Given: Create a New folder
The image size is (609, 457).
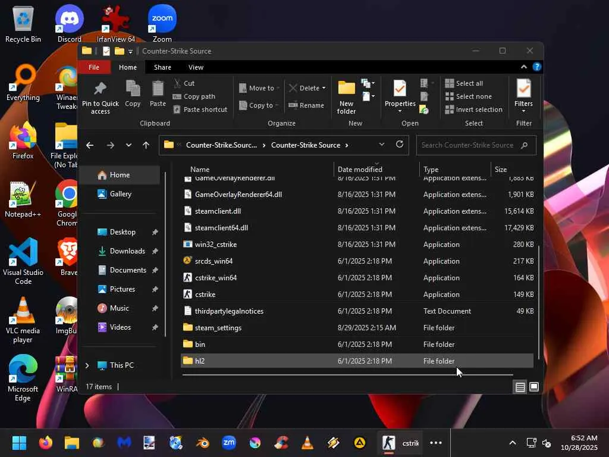Looking at the screenshot, I should [347, 97].
